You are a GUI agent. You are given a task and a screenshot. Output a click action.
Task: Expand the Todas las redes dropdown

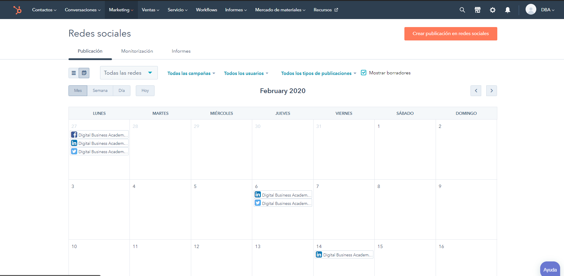[129, 73]
